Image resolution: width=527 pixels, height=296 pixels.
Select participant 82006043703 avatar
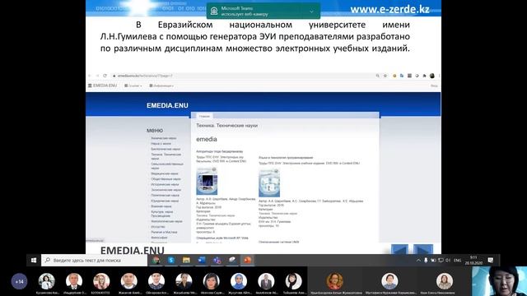(101, 281)
